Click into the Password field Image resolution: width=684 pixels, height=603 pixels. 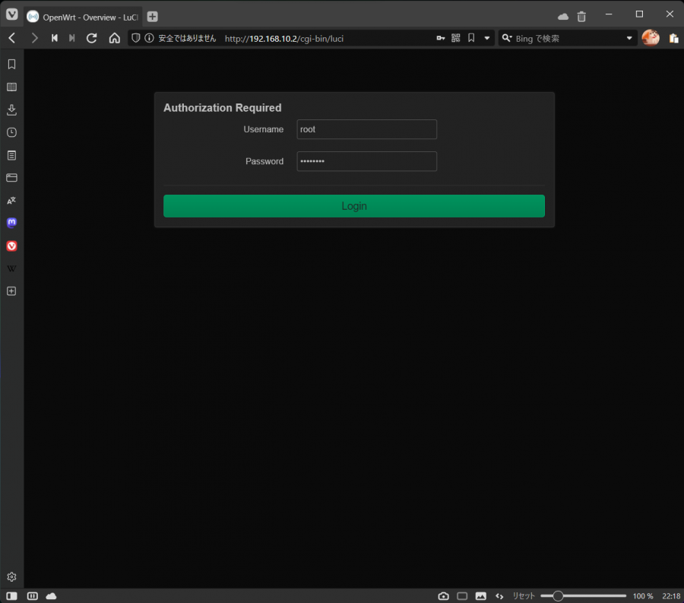tap(366, 161)
